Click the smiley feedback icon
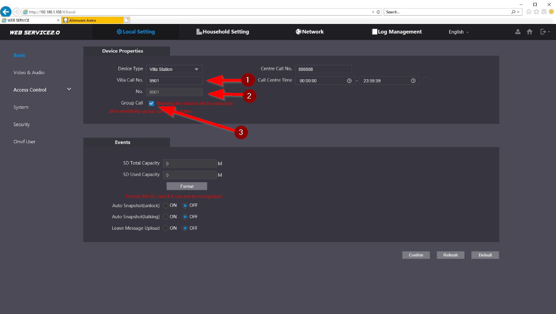Viewport: 556px width, 314px height. click(x=551, y=12)
